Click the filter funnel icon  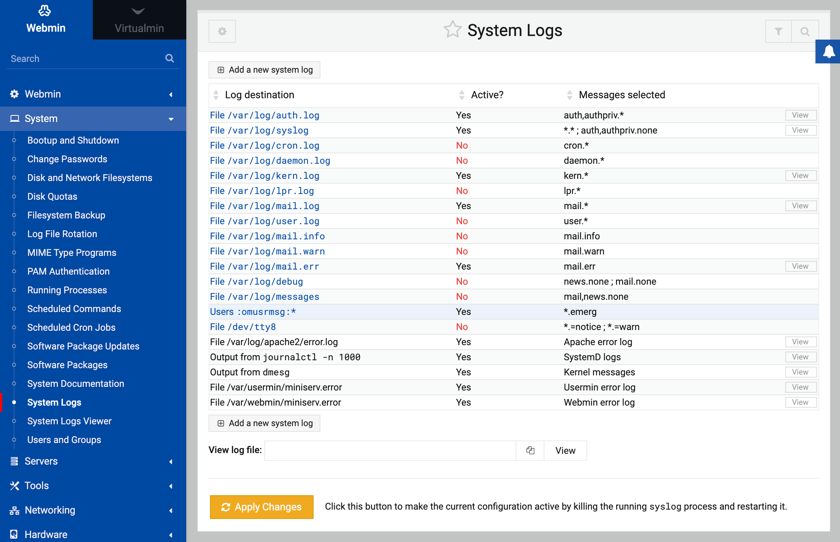[x=778, y=31]
